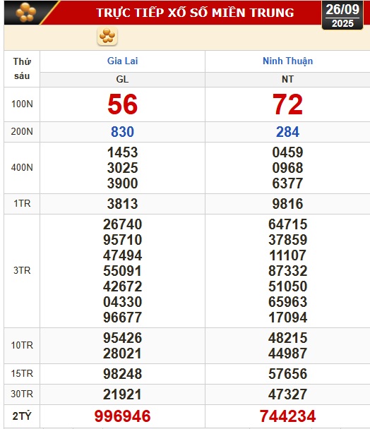Image resolution: width=370 pixels, height=429 pixels.
Task: Click the small golden balls icon button
Action: [107, 37]
